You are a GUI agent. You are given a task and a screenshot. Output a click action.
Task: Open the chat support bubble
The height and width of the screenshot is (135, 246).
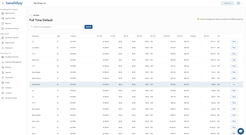(x=241, y=131)
